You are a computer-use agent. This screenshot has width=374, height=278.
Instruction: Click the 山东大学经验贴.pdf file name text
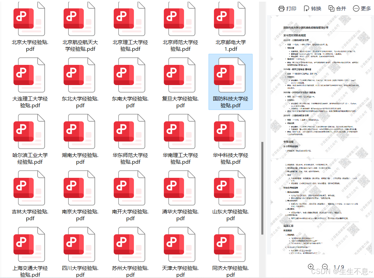point(230,215)
